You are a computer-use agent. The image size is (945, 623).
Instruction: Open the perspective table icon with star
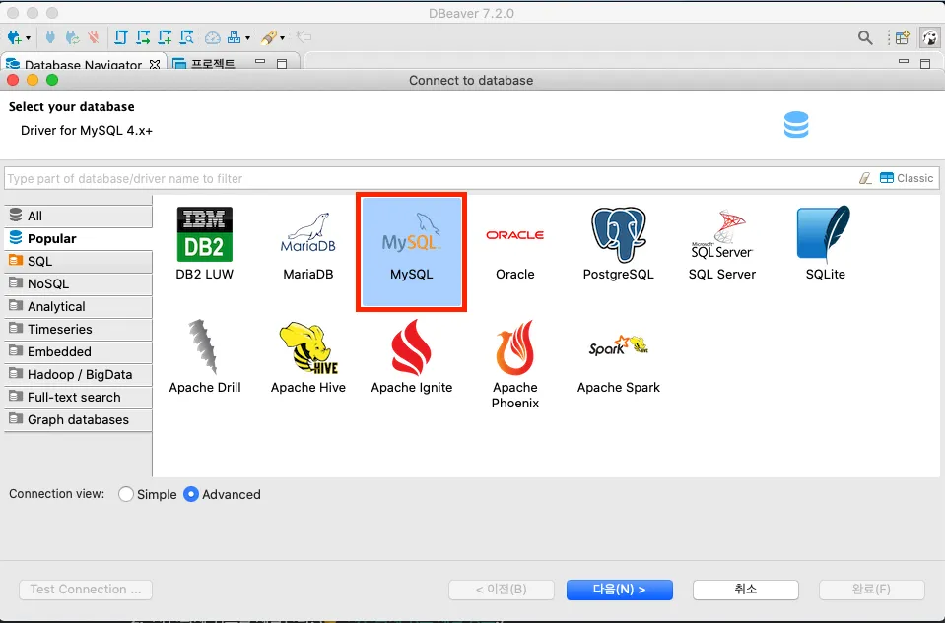(x=903, y=38)
